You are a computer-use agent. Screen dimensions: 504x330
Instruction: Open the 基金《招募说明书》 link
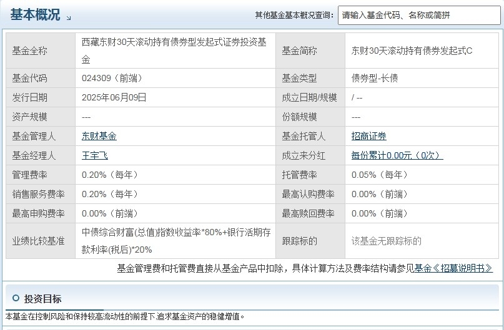(453, 268)
